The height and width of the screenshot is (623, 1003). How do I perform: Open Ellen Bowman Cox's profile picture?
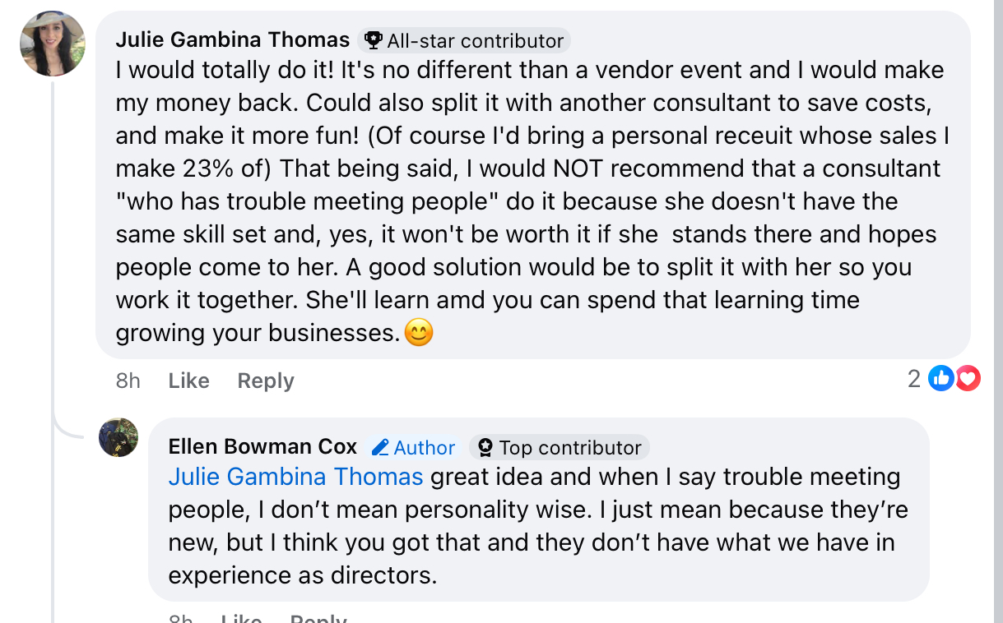pos(118,437)
